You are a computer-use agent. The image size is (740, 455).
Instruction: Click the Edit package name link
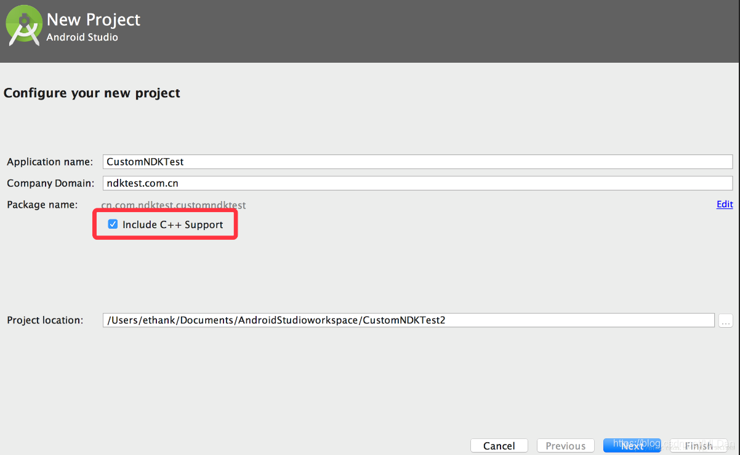[x=725, y=204]
